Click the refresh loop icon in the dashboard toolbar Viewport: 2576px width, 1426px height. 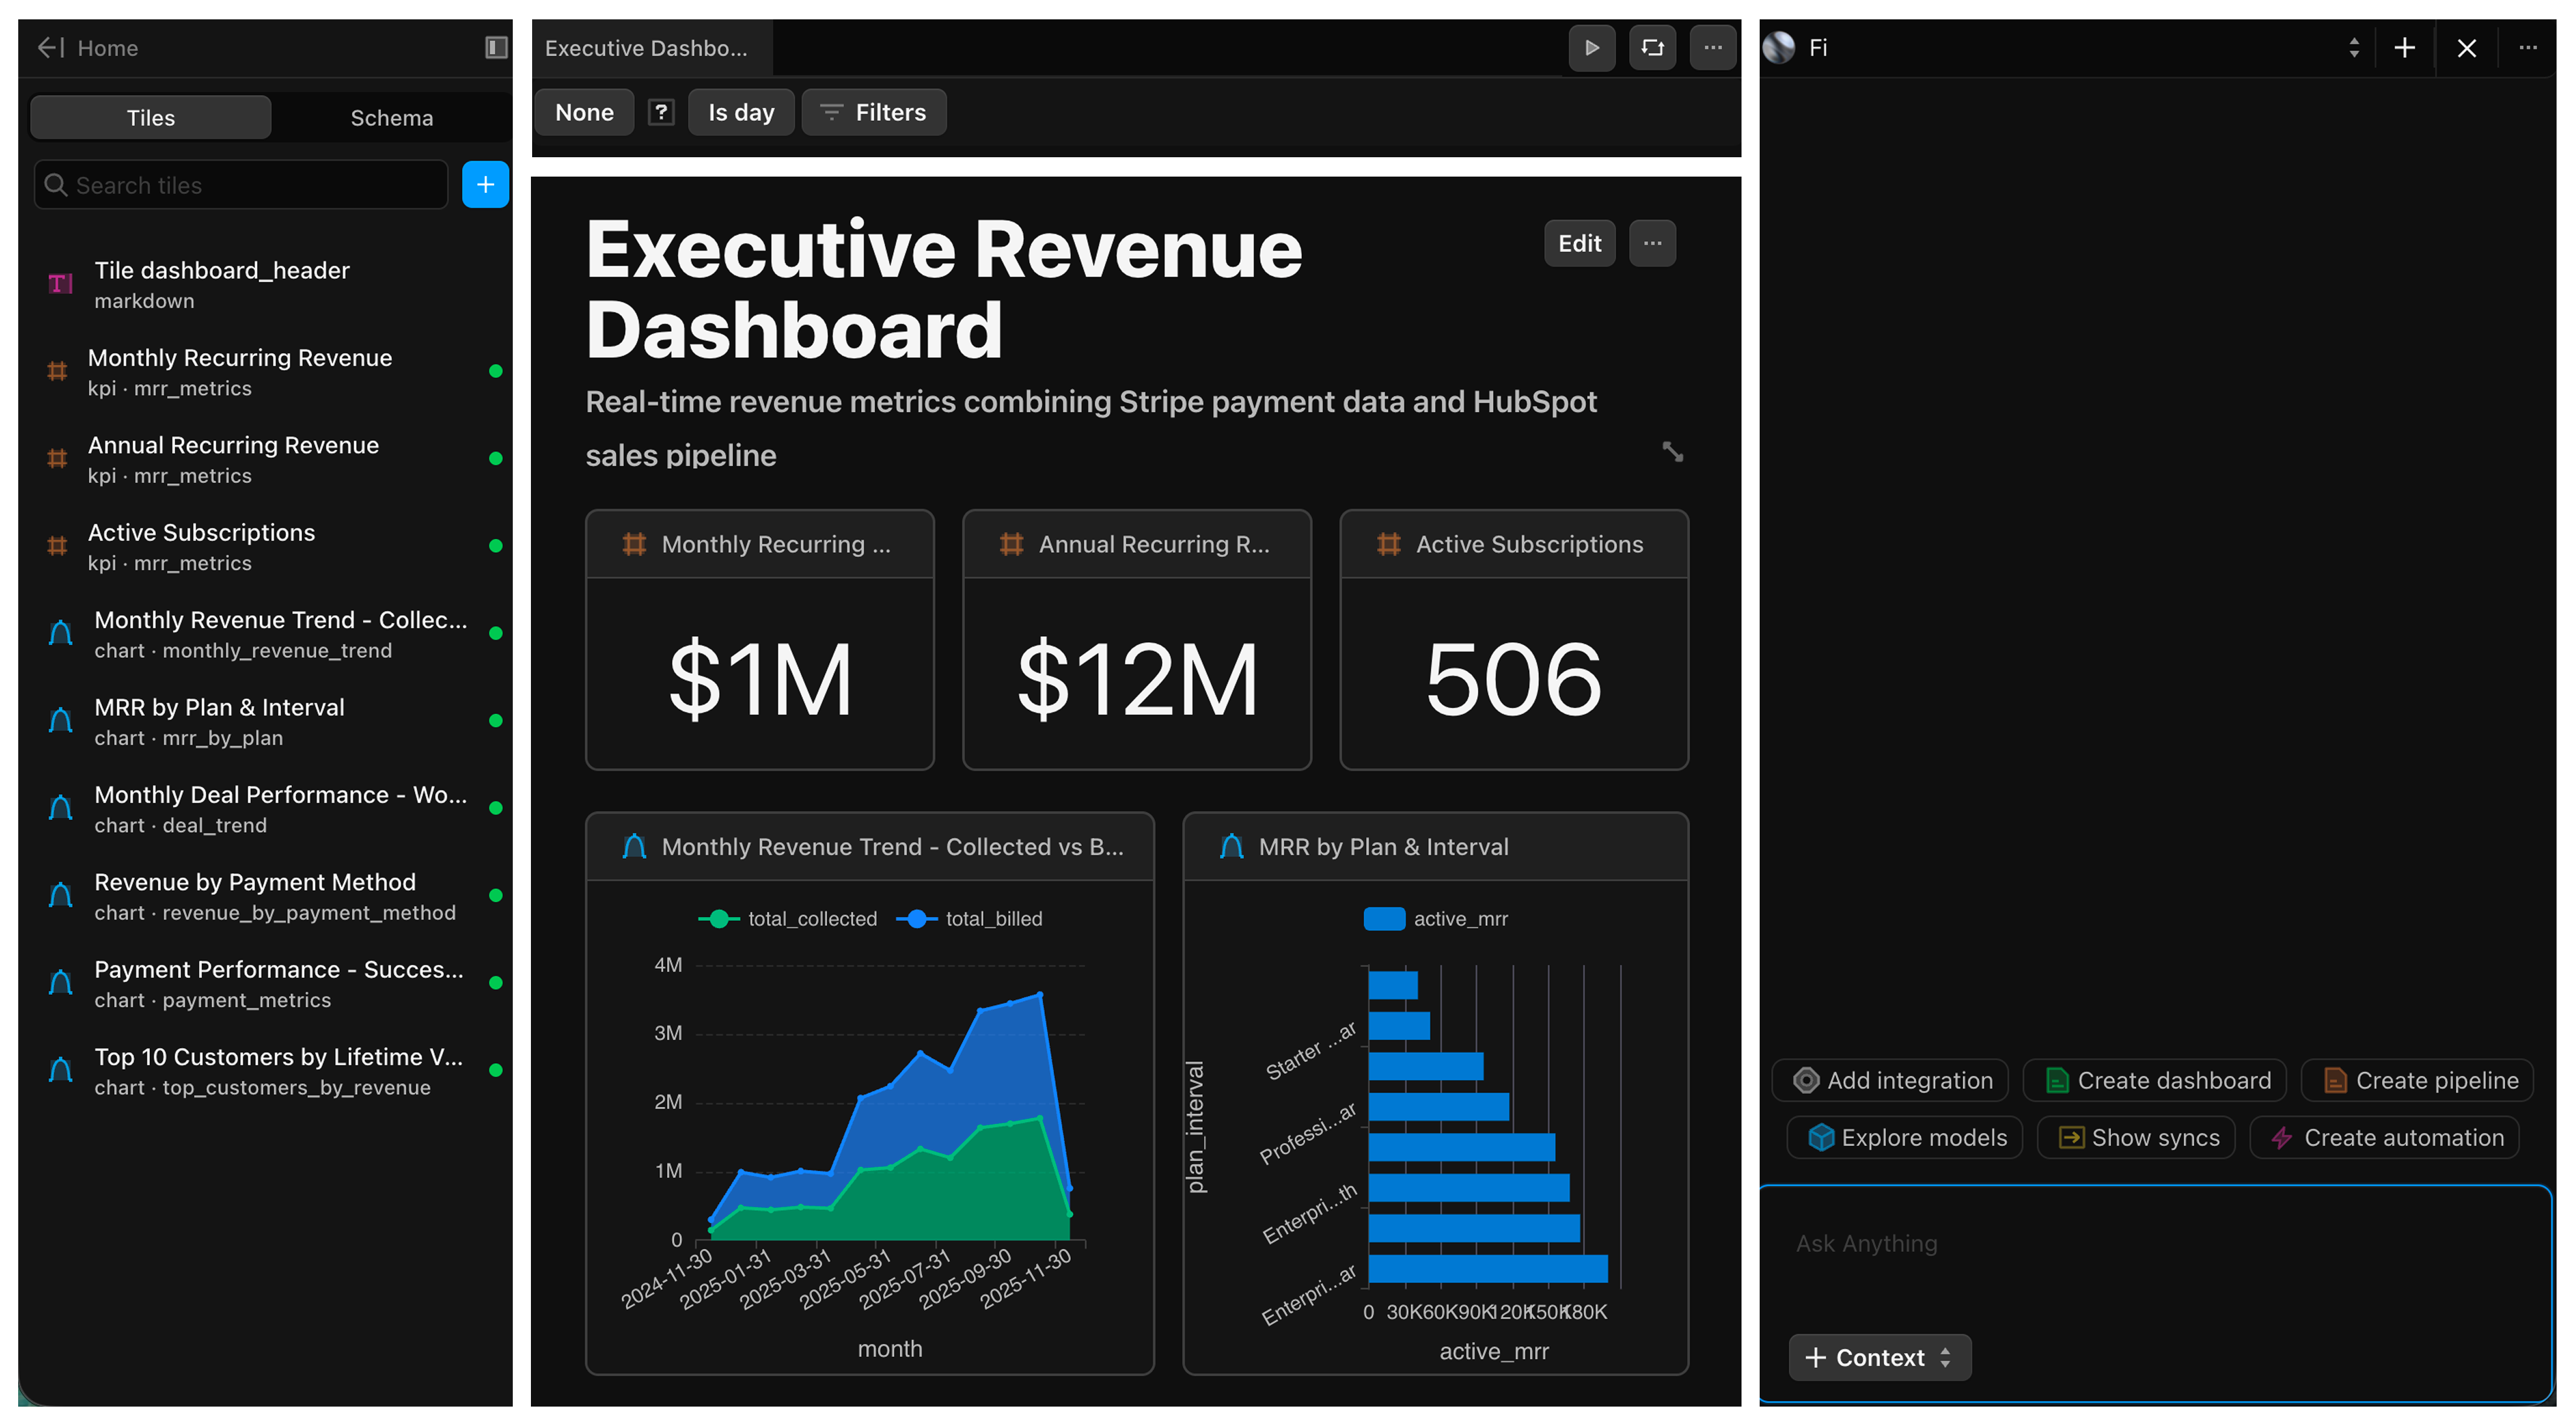click(x=1652, y=47)
